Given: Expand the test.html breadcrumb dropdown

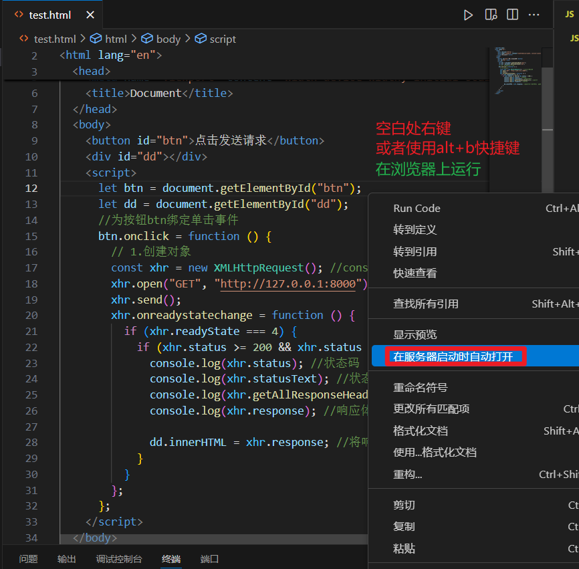Looking at the screenshot, I should [55, 39].
